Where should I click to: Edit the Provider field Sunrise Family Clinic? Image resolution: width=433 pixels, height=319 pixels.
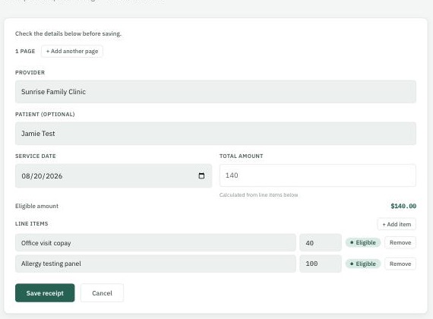click(x=216, y=92)
